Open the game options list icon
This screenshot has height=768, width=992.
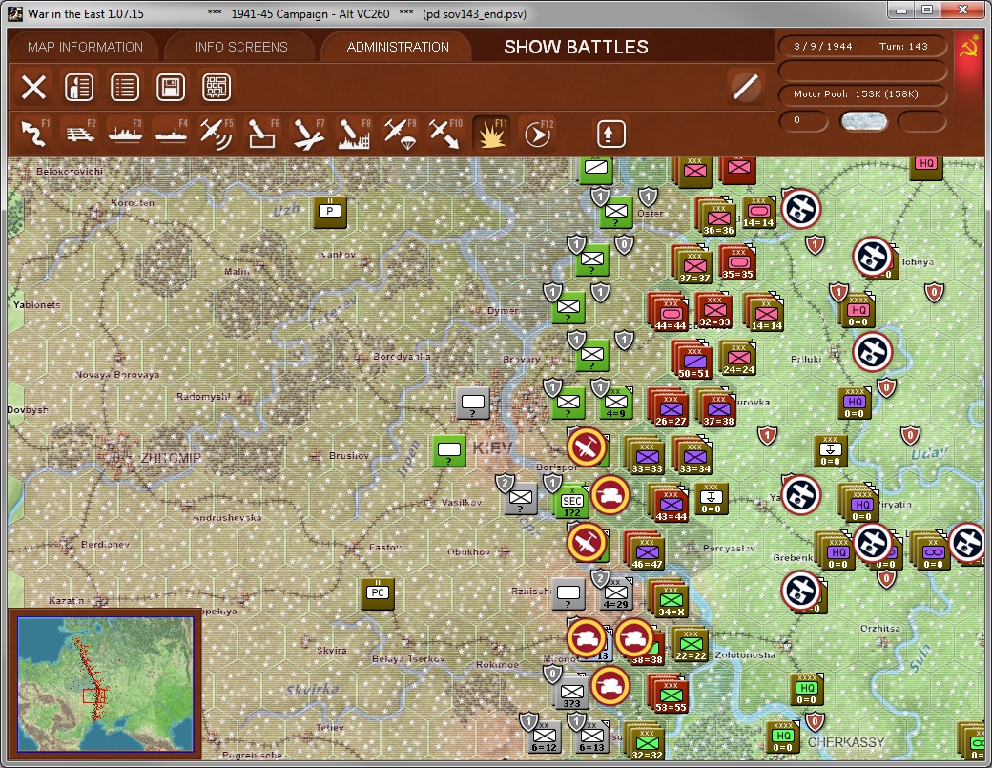pos(125,88)
